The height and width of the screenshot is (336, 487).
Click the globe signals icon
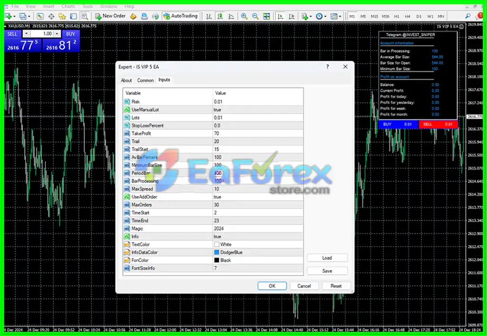point(156,16)
